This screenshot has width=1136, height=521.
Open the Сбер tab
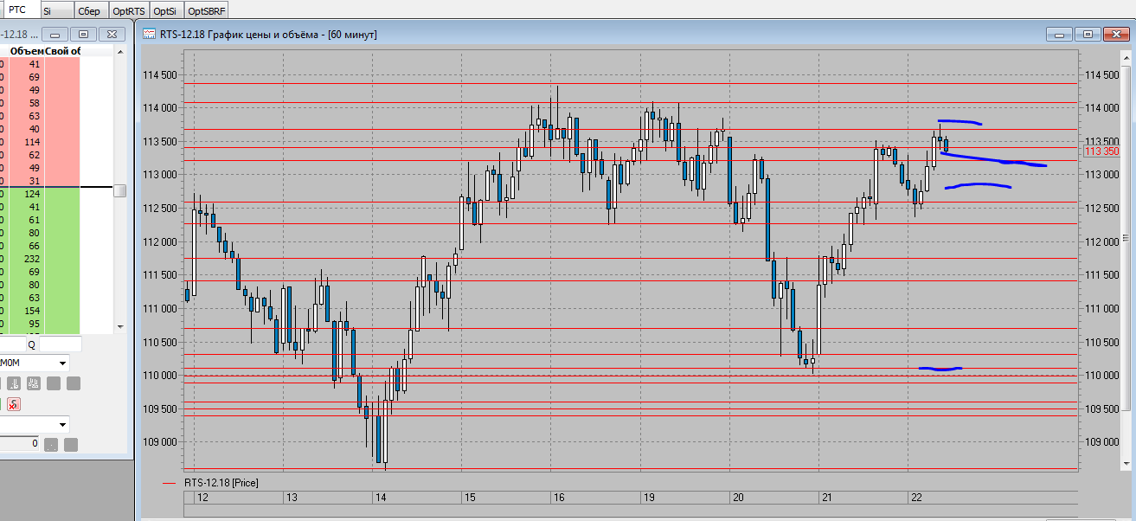tap(87, 11)
